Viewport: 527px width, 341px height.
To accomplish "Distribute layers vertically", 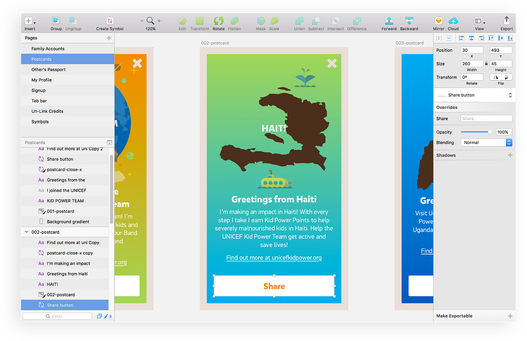I will tap(449, 38).
